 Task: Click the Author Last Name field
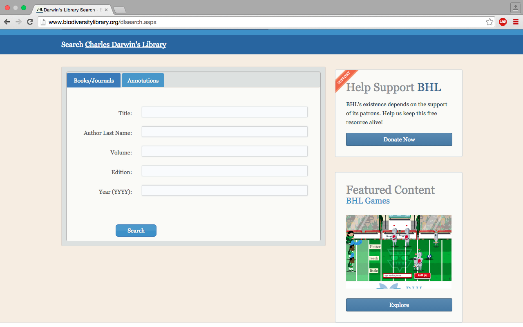coord(224,132)
